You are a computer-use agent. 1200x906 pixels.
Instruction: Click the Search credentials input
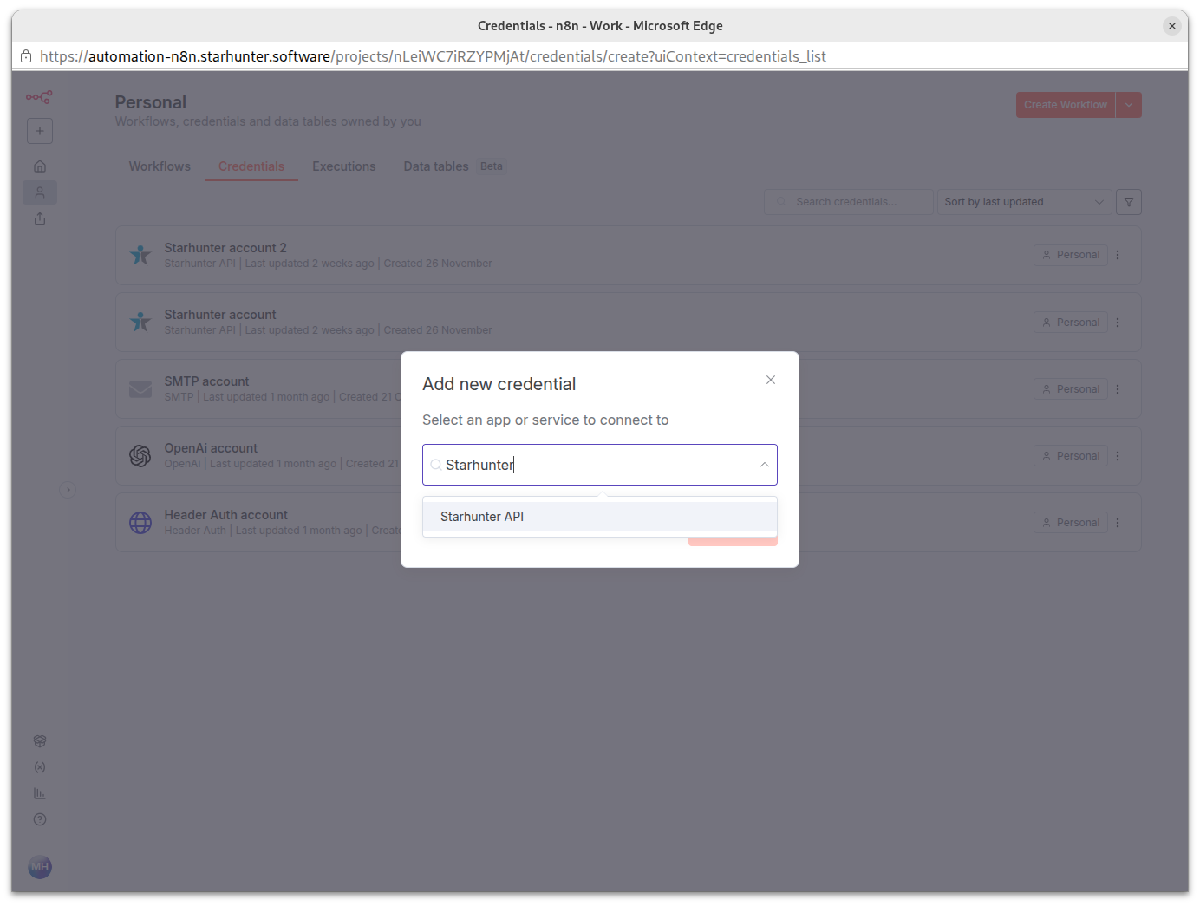[849, 202]
